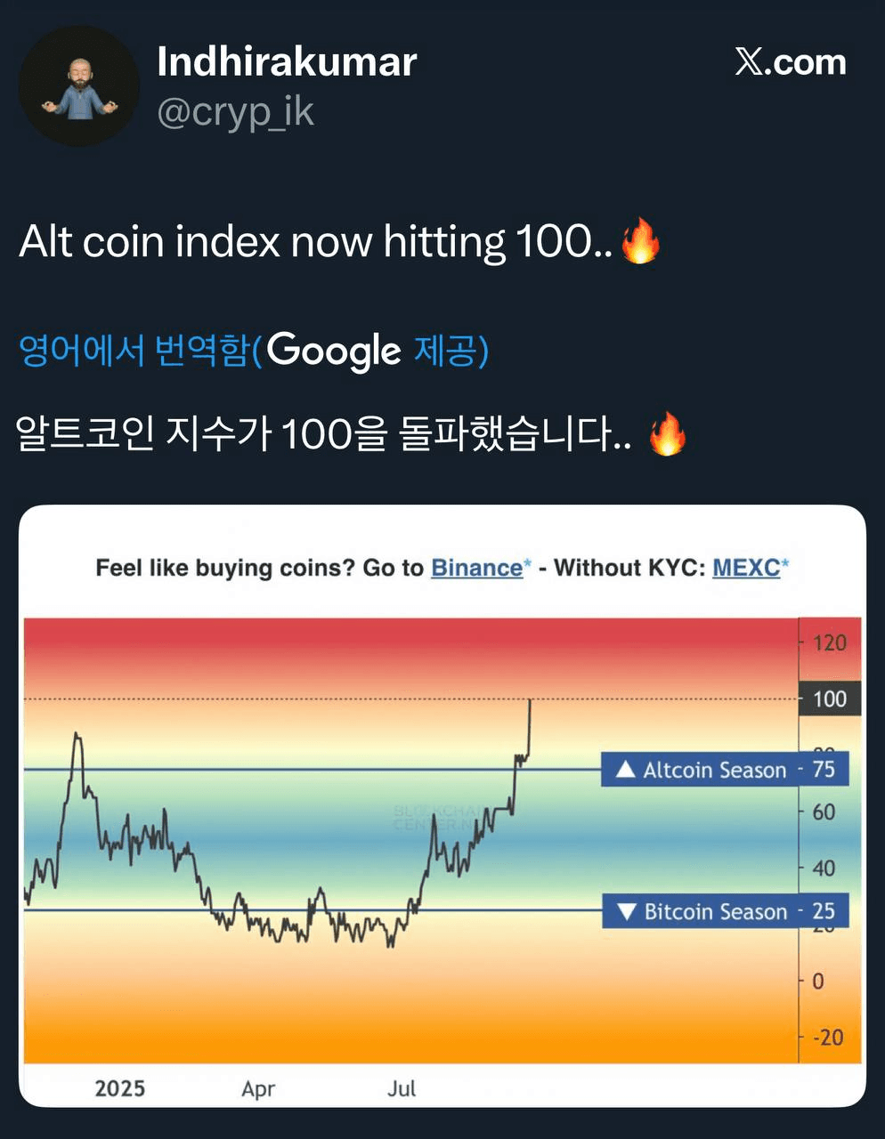Screen dimensions: 885x1139
Task: Click the @cryp_ik handle
Action: (x=236, y=112)
